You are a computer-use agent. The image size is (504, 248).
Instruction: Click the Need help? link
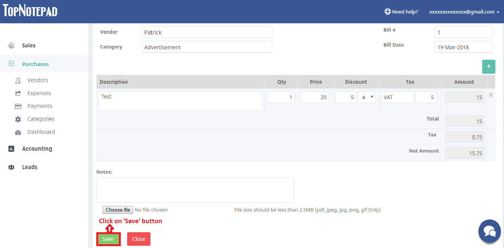tap(405, 12)
